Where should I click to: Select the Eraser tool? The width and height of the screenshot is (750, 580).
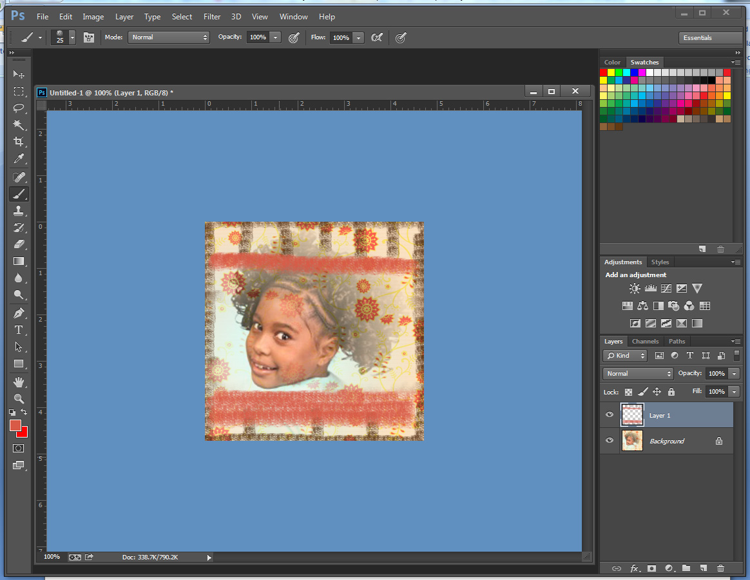19,244
